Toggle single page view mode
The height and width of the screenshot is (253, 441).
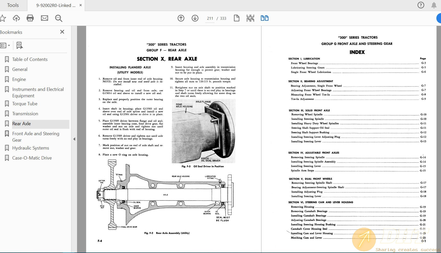pyautogui.click(x=236, y=18)
